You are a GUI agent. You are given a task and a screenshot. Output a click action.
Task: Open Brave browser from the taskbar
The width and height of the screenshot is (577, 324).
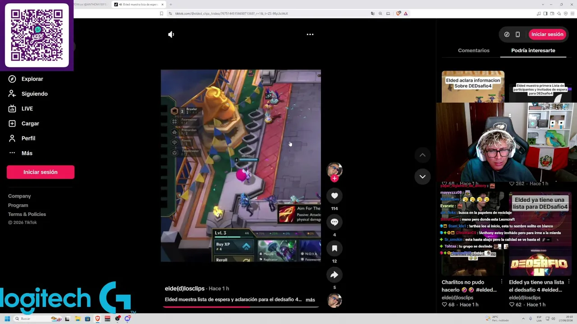point(97,319)
